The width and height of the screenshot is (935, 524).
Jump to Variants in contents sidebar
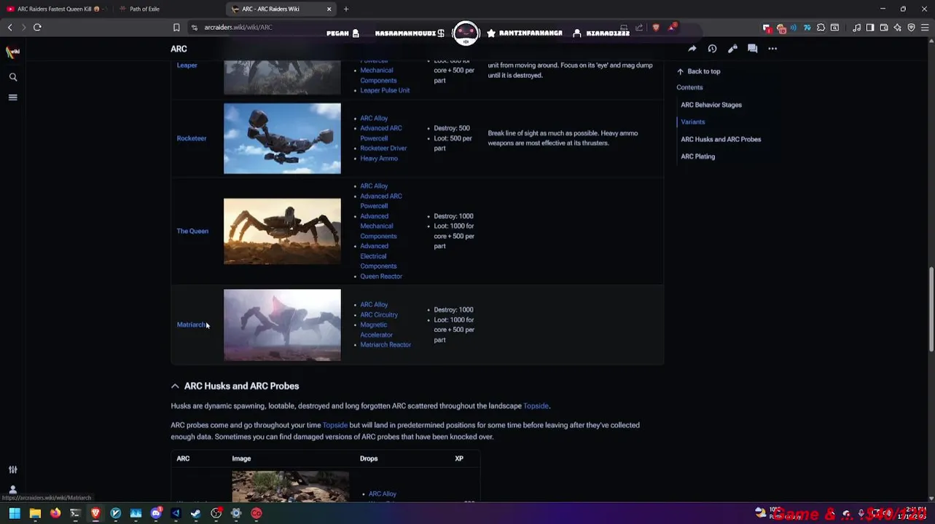(692, 122)
